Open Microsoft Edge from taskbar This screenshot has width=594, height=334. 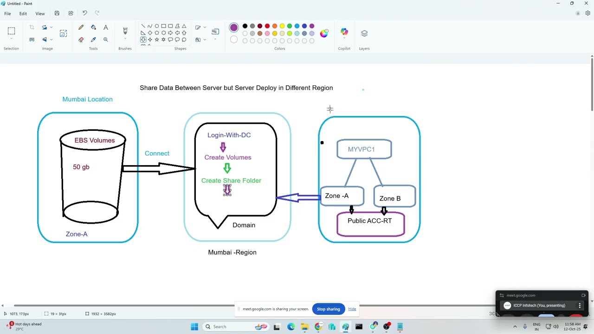pyautogui.click(x=291, y=327)
